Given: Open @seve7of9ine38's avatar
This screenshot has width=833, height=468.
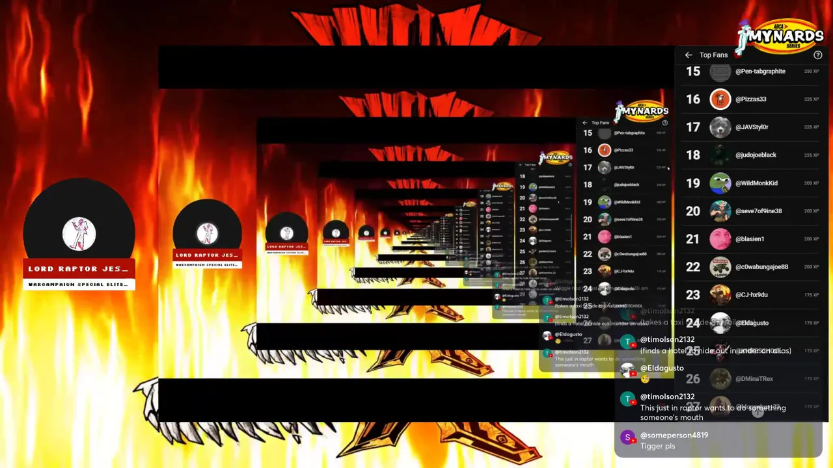Looking at the screenshot, I should [720, 211].
